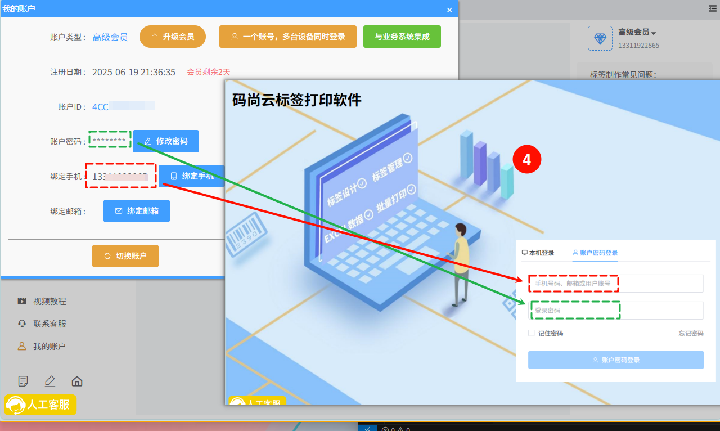
Task: Click the home icon in sidebar bottom
Action: pyautogui.click(x=77, y=381)
